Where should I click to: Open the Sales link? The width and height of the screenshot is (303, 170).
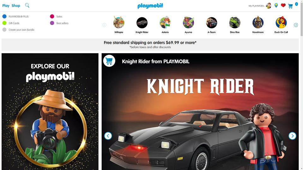[x=59, y=17]
